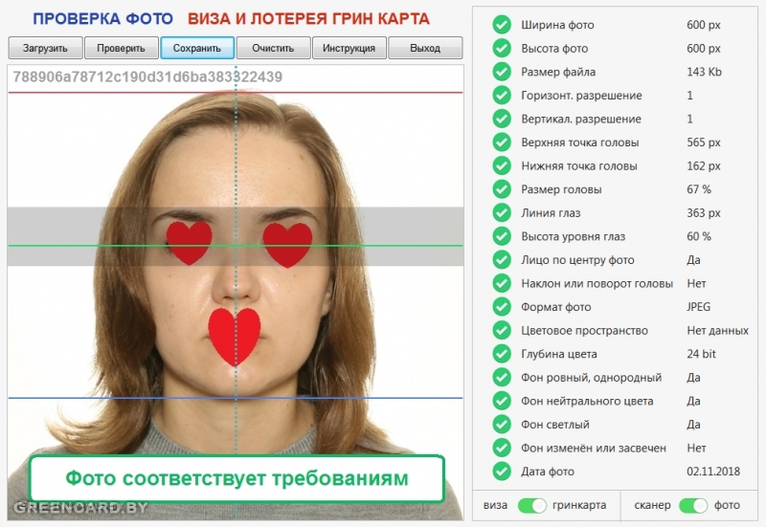Image resolution: width=766 pixels, height=527 pixels.
Task: Click the 60 % eye level value
Action: click(x=699, y=236)
